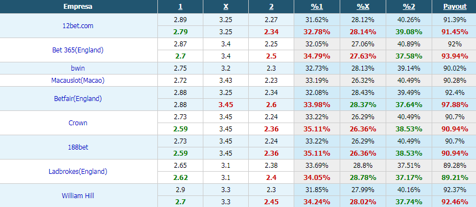Open the 12bet.com bookmaker link
The height and width of the screenshot is (207, 476).
coord(78,26)
